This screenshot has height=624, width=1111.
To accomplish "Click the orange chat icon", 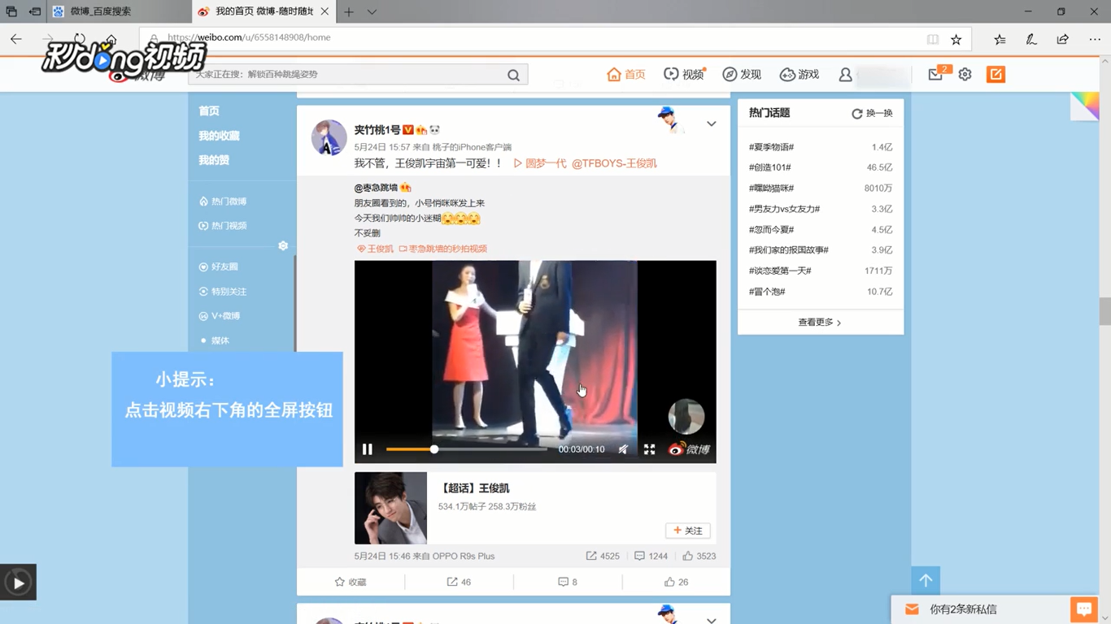I will [1083, 609].
